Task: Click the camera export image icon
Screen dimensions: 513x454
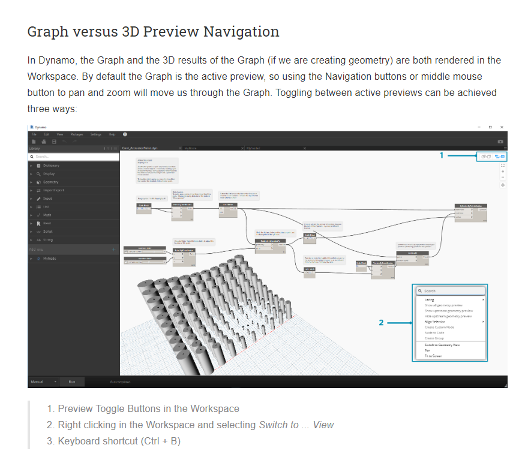Action: pyautogui.click(x=501, y=142)
